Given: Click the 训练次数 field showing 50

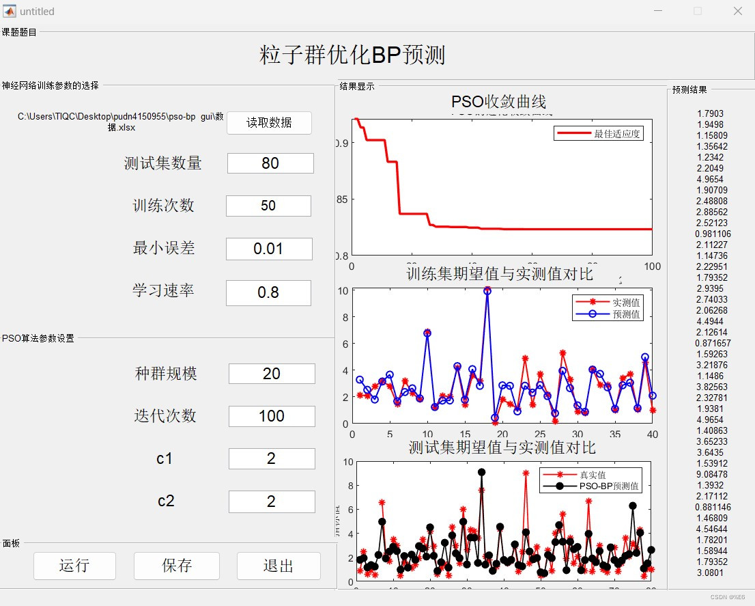Looking at the screenshot, I should pos(268,206).
